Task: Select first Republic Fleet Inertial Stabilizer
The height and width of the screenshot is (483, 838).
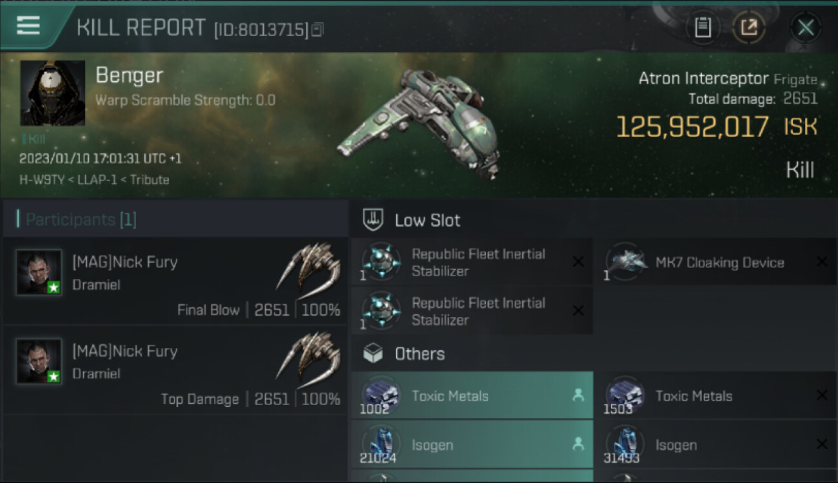Action: pos(472,262)
